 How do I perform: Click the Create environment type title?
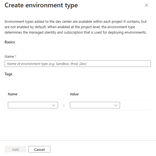pyautogui.click(x=41, y=5)
